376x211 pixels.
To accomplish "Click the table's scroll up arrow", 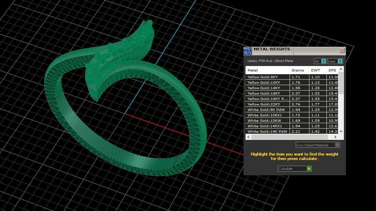I will point(341,69).
